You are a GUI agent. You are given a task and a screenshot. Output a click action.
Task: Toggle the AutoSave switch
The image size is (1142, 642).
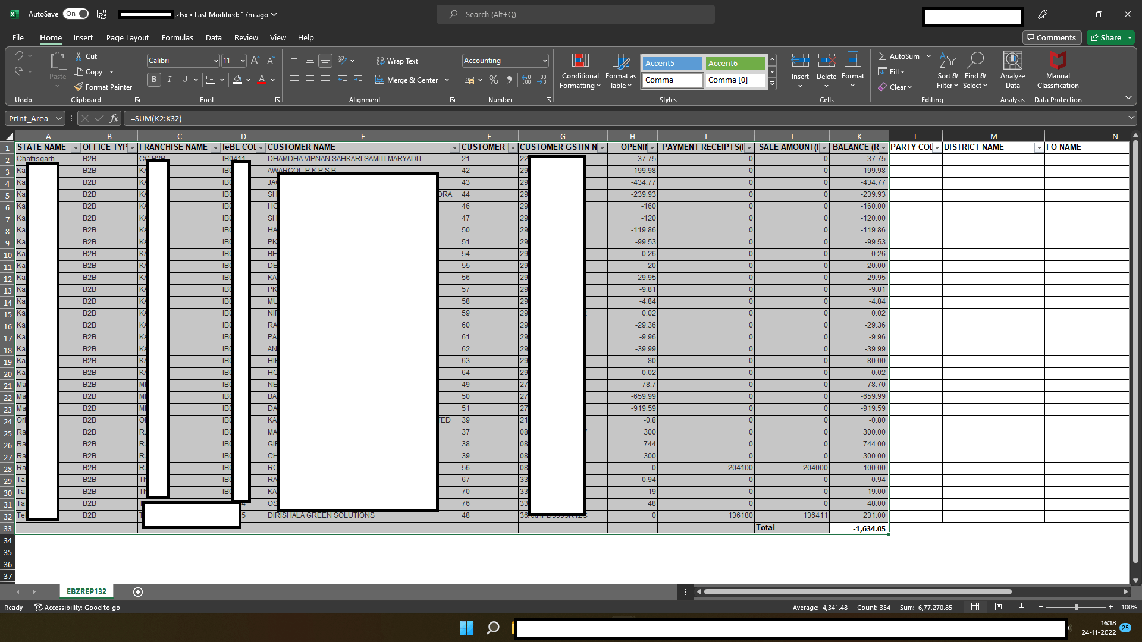pos(76,14)
